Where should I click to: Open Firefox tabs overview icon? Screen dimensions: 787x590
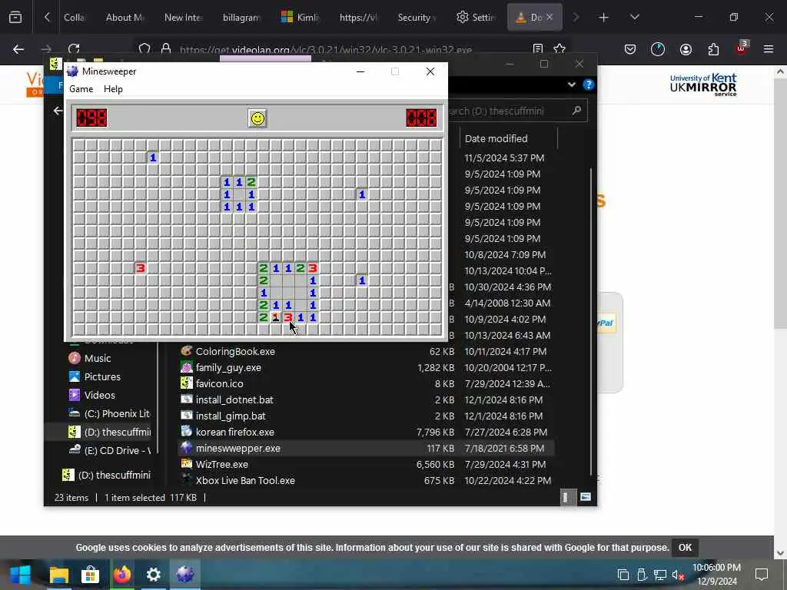tap(15, 18)
